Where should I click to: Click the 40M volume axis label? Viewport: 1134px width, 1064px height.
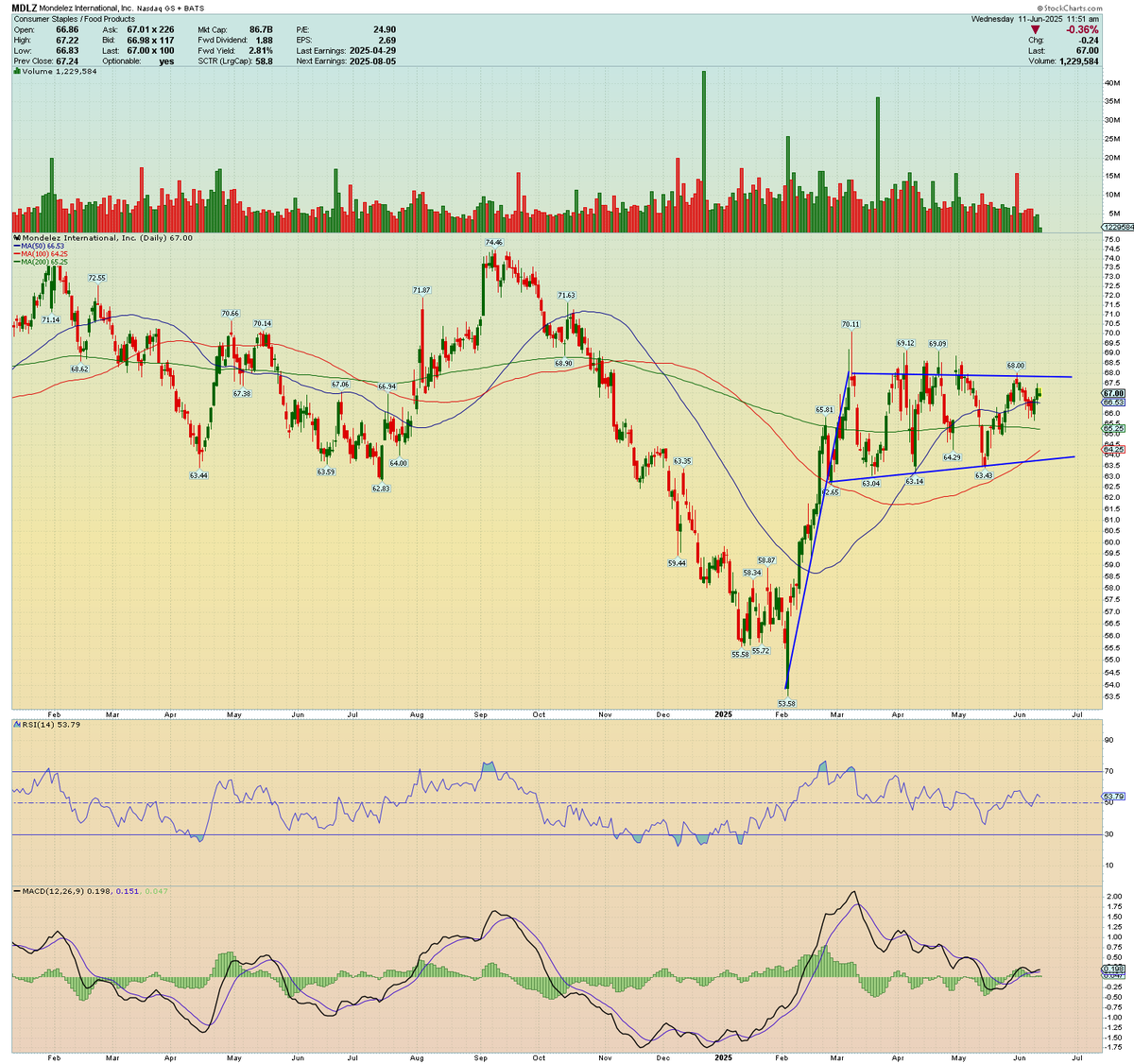point(1111,83)
